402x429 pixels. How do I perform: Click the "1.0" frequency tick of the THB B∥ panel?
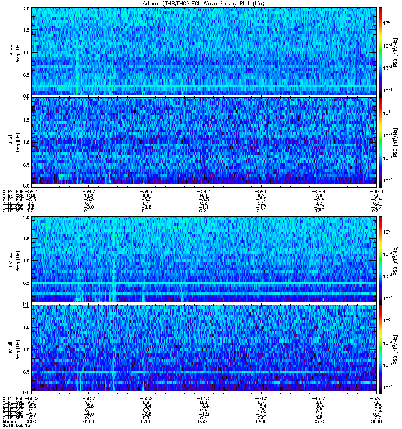pyautogui.click(x=26, y=143)
